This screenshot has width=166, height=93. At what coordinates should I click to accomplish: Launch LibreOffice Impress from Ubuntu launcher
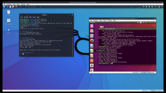pos(92,56)
